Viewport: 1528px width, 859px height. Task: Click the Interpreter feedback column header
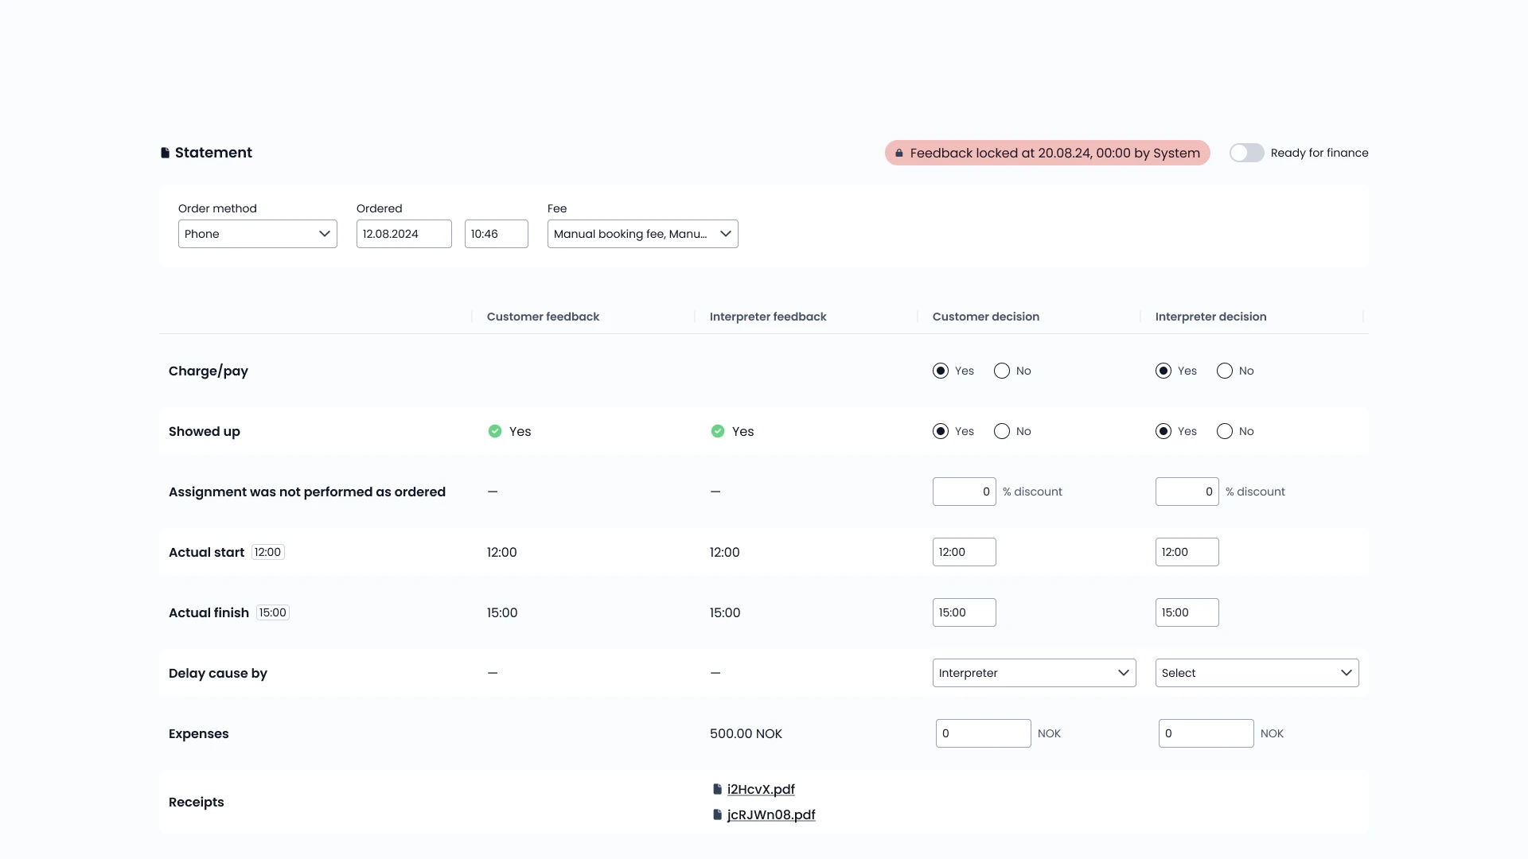click(768, 317)
